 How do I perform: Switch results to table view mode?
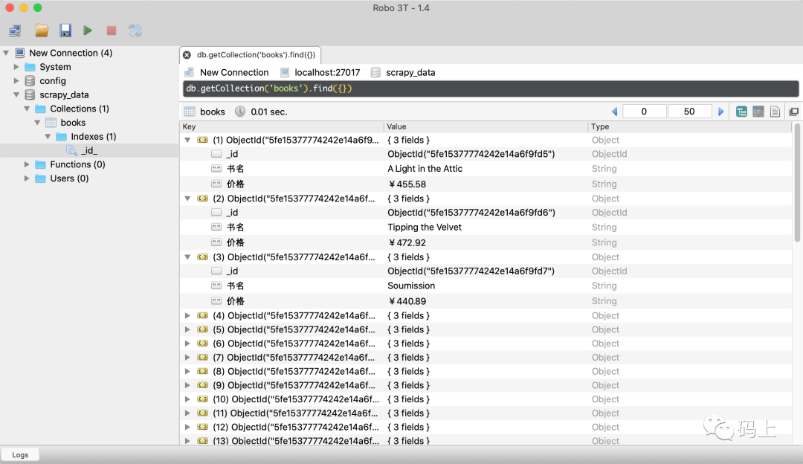tap(758, 112)
